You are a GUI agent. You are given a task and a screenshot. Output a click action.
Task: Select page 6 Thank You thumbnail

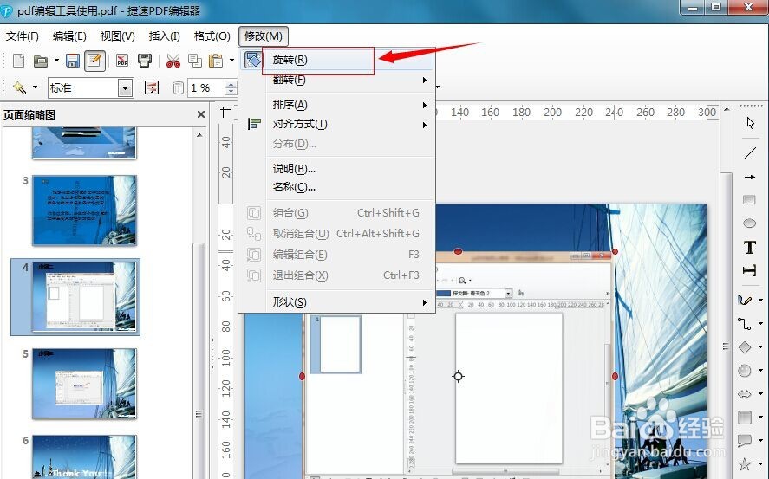(84, 456)
